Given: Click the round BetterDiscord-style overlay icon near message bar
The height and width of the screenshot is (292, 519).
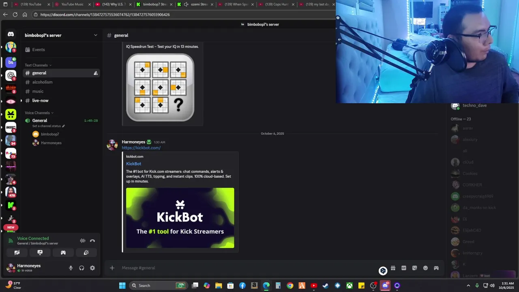Looking at the screenshot, I should (383, 271).
